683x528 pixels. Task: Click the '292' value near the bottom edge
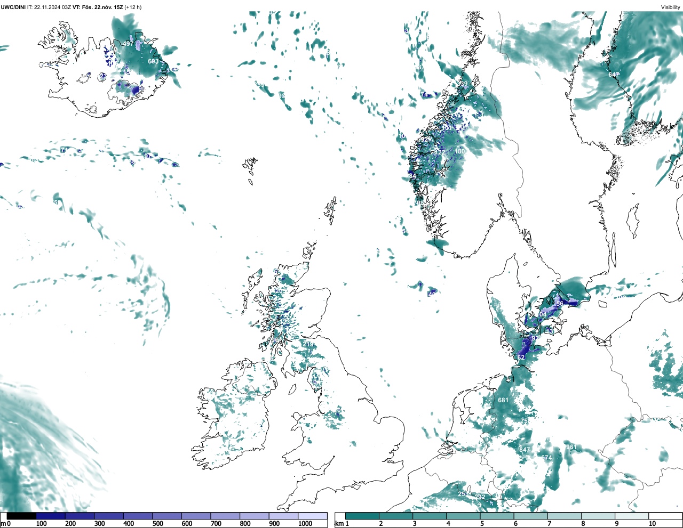[480, 498]
